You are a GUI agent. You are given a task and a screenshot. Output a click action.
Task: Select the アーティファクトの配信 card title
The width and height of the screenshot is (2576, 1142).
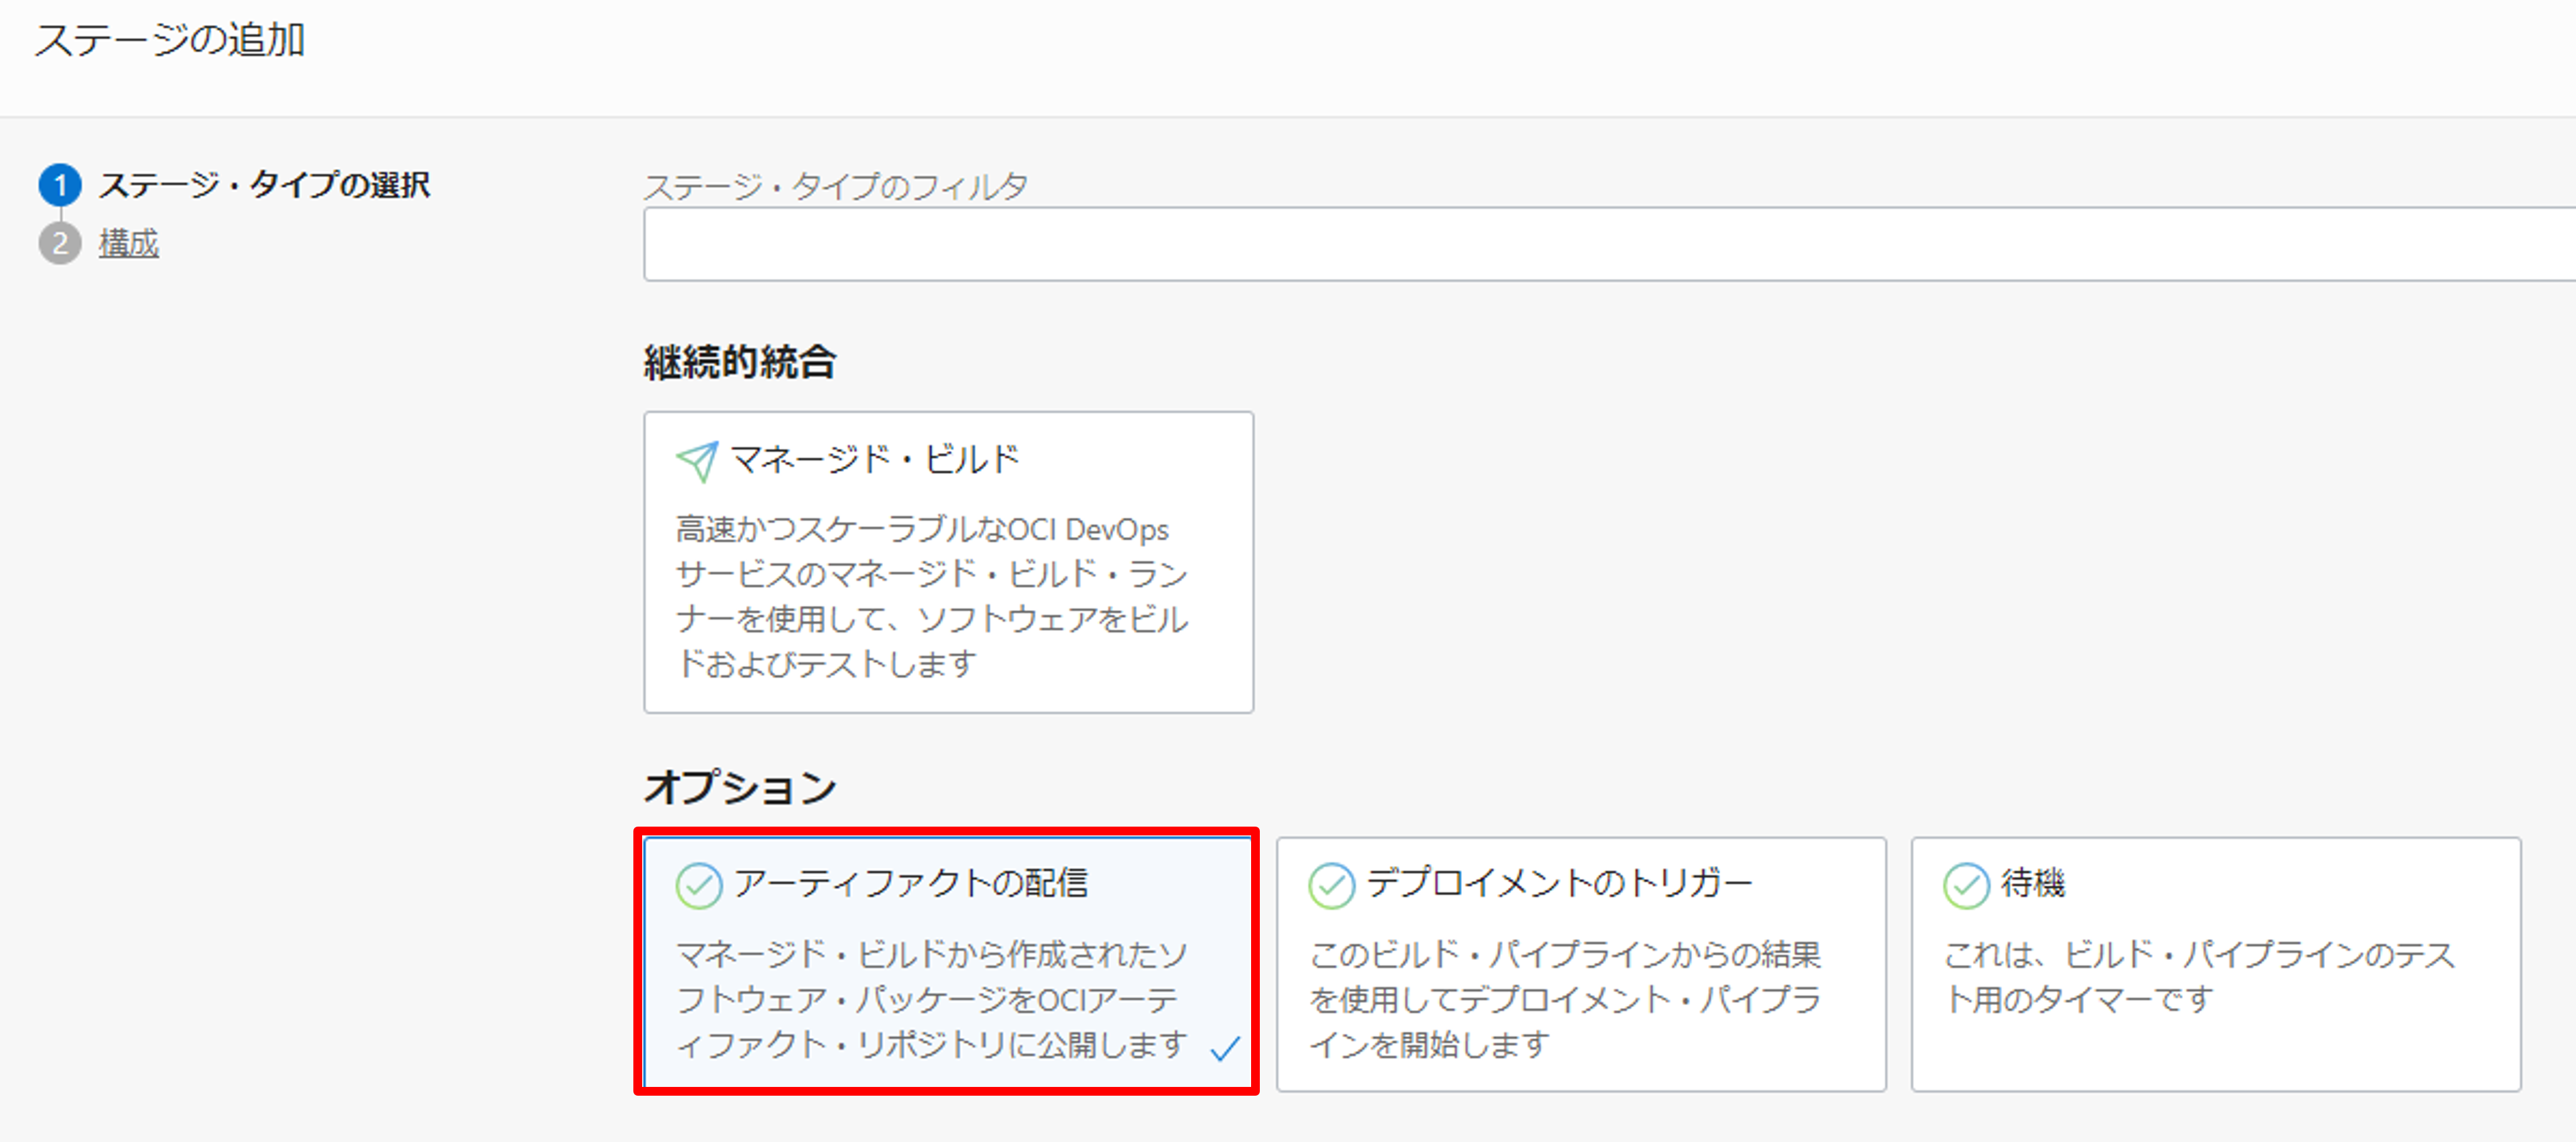[x=911, y=883]
